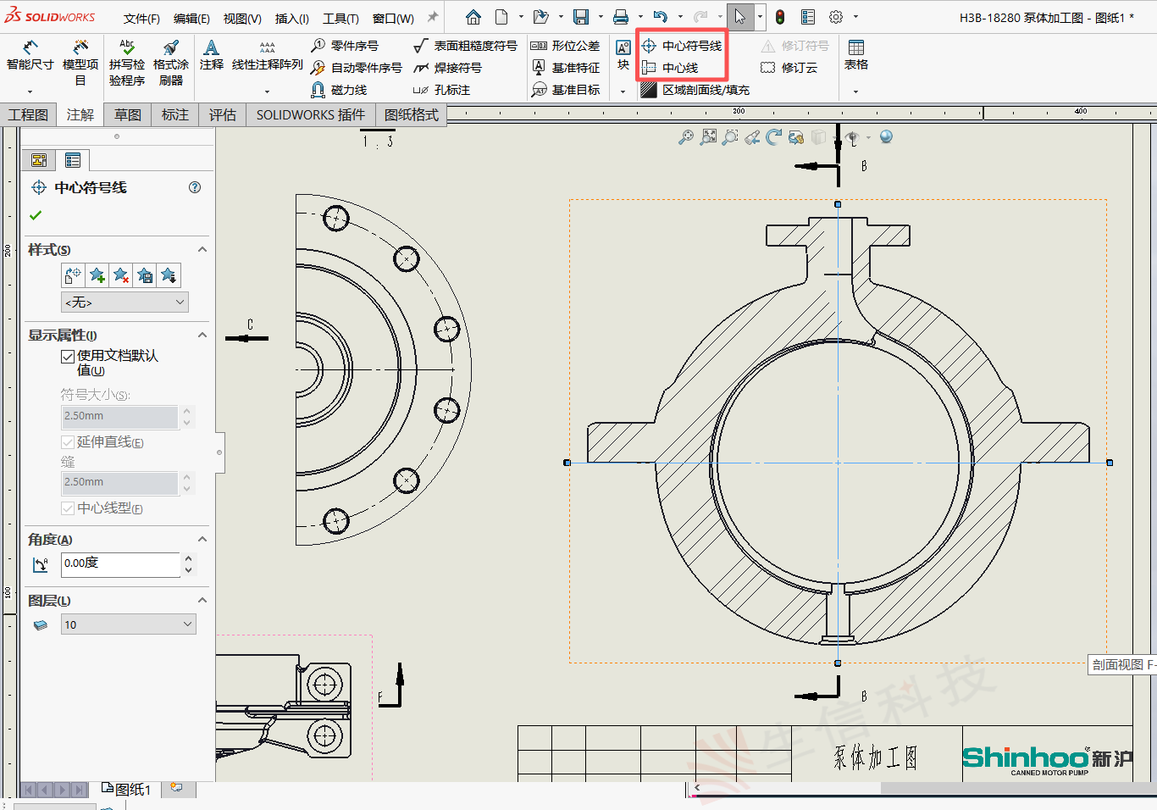1157x810 pixels.
Task: Click the help question mark in property panel
Action: pos(195,187)
